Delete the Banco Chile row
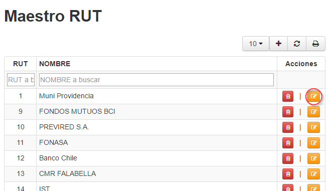The width and height of the screenshot is (334, 191). pos(288,158)
